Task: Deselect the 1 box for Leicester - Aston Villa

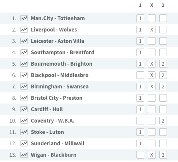Action: 140,41
